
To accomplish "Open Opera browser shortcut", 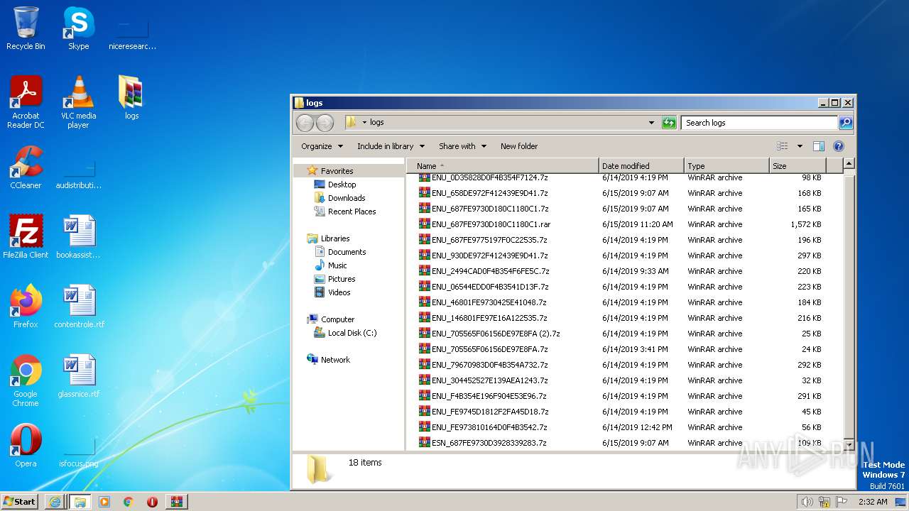I will tap(26, 446).
